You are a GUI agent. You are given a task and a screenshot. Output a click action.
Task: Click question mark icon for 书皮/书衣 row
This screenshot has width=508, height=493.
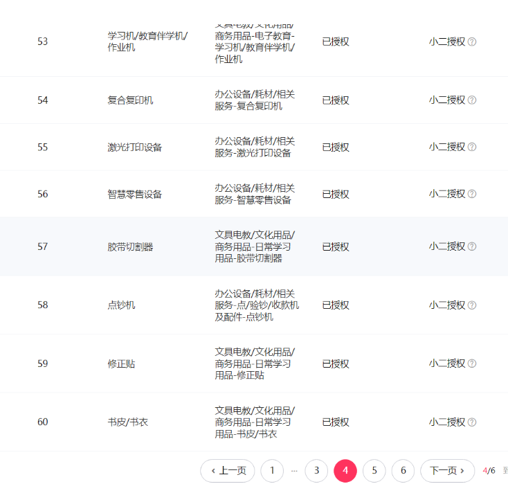tap(472, 422)
